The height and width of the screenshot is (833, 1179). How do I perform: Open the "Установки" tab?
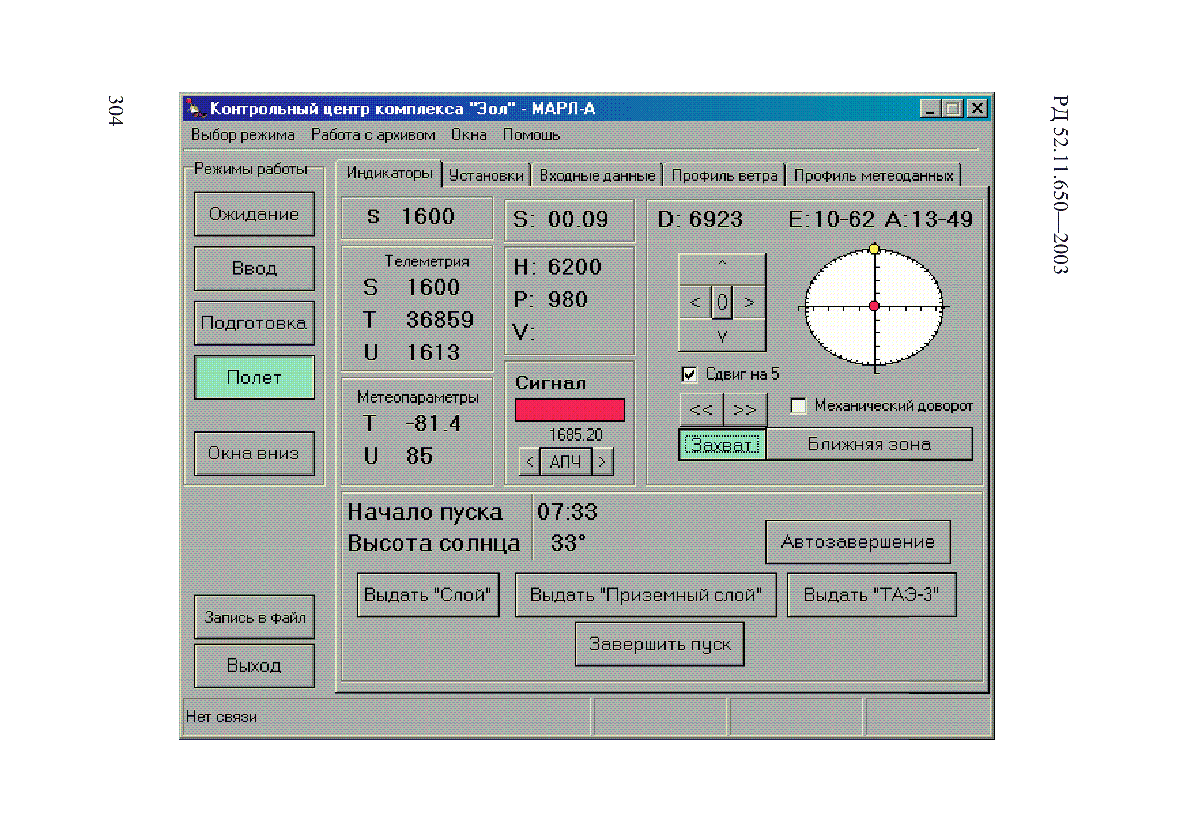486,175
